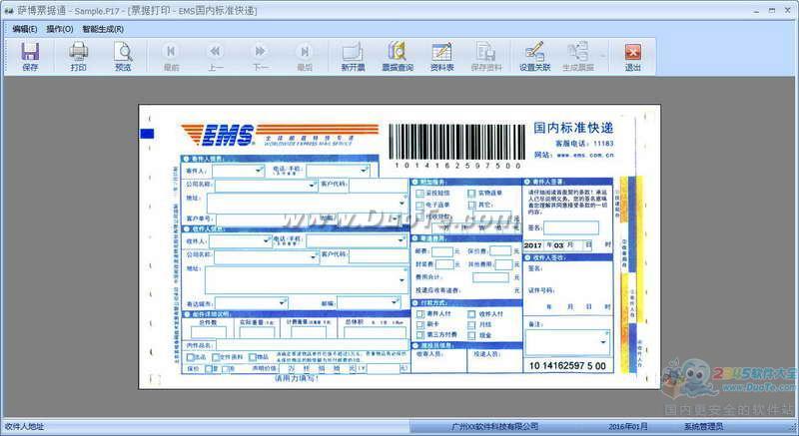Click 广州XX软件科技有限公司 in status bar

click(494, 426)
